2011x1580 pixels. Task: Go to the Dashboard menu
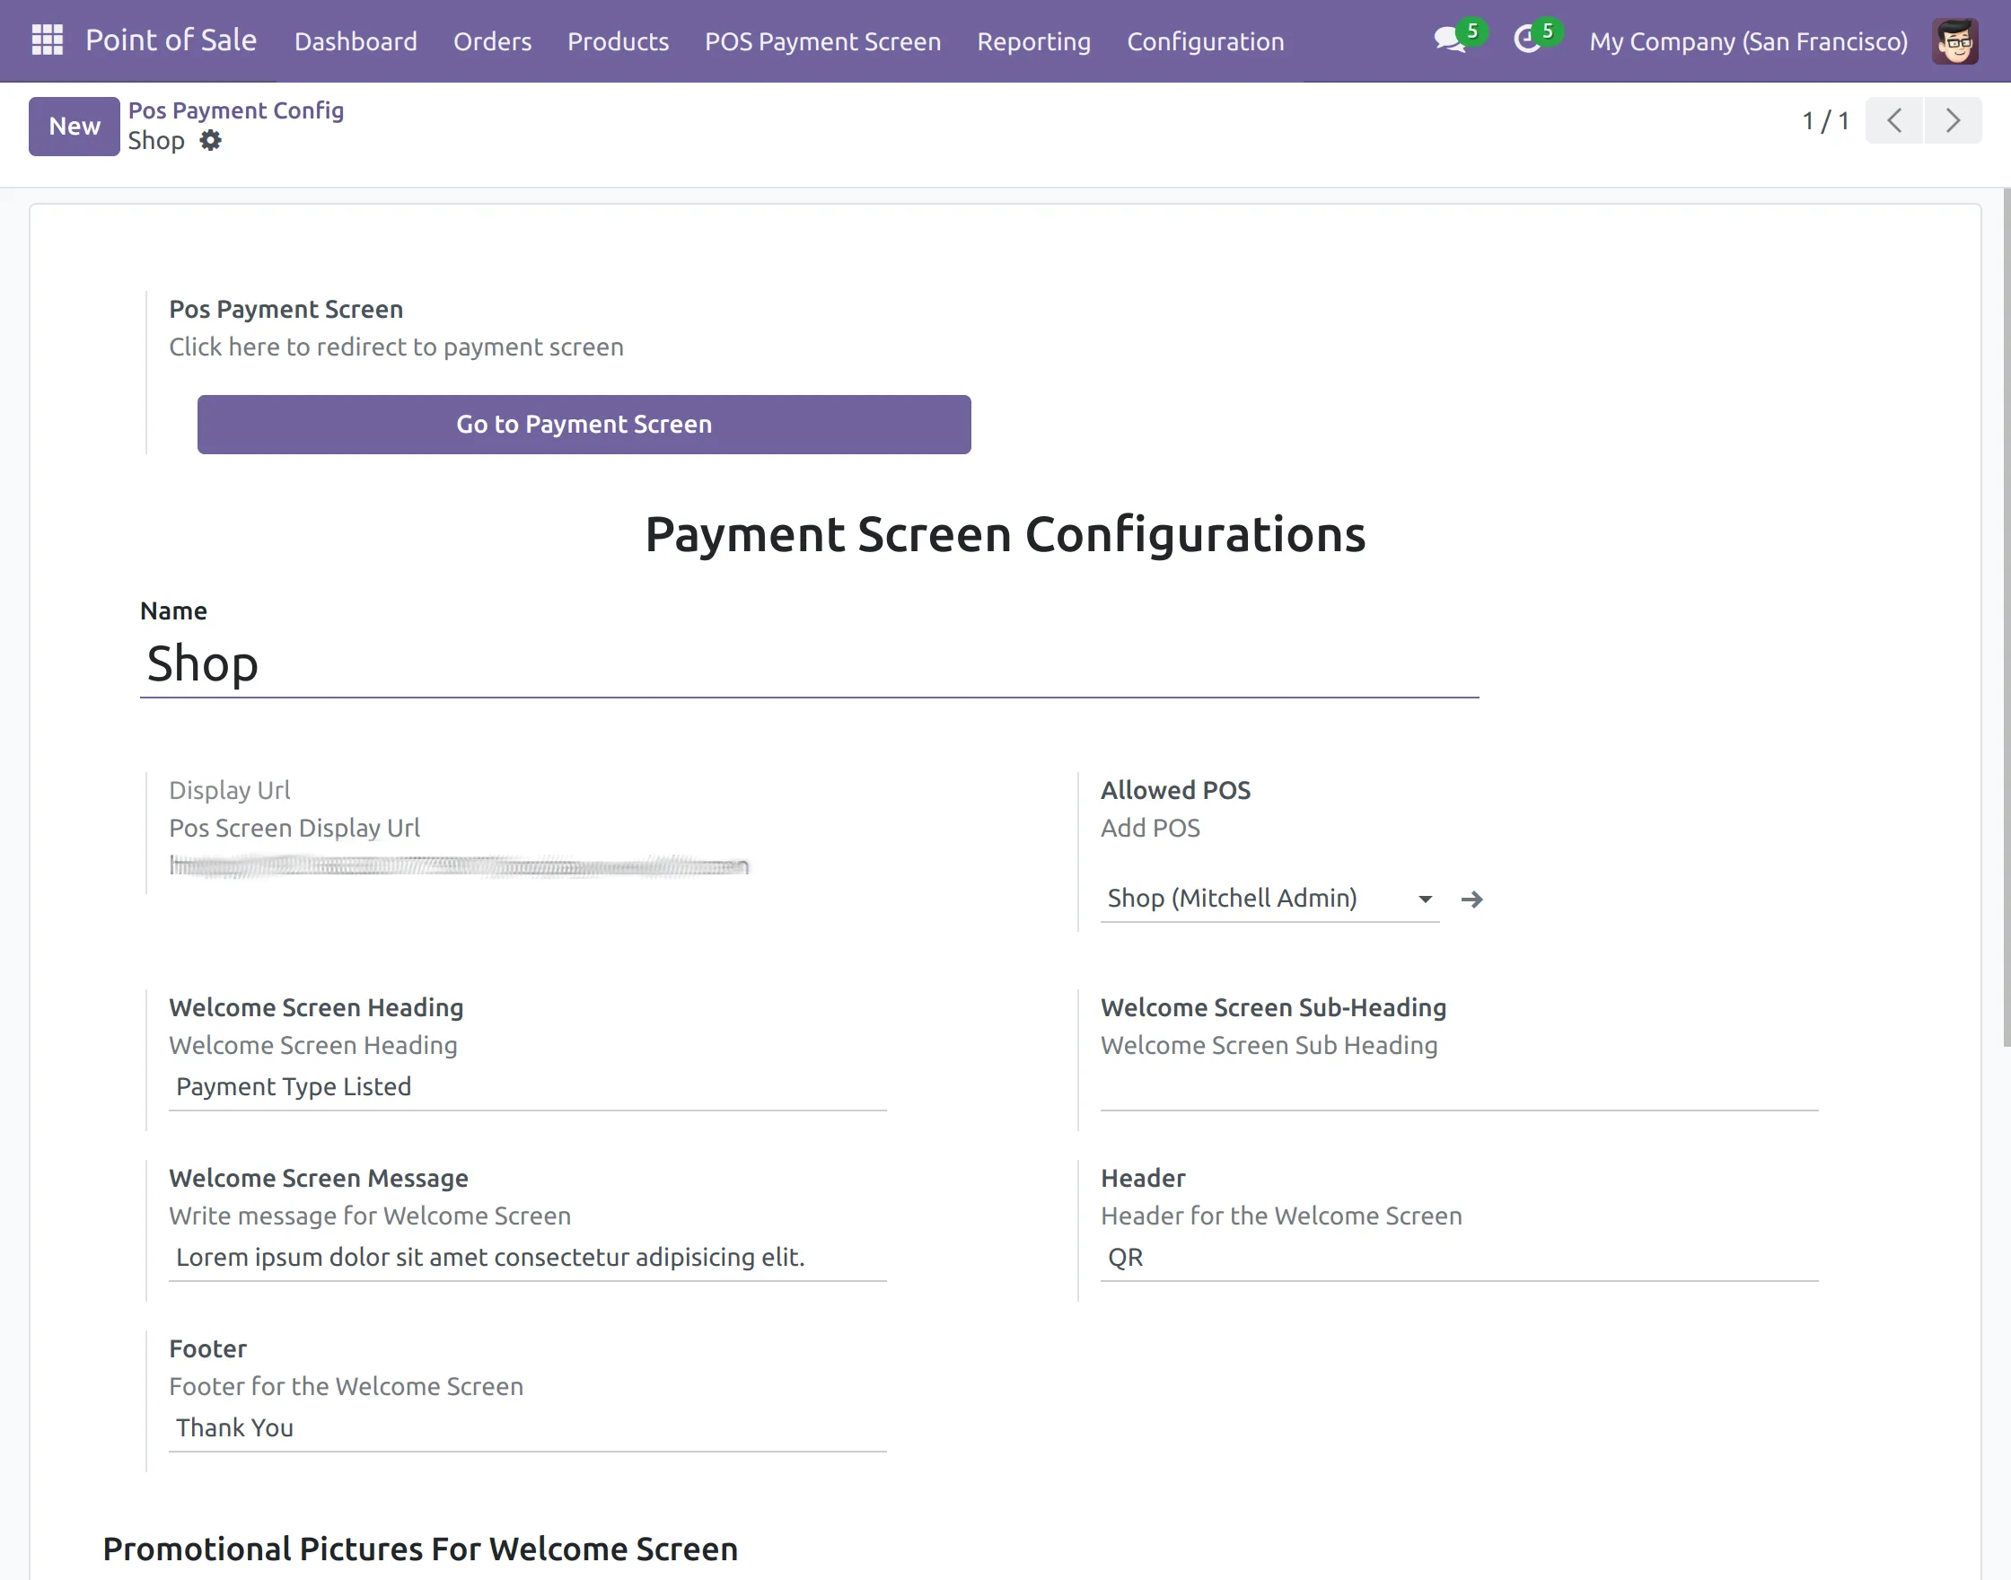tap(356, 41)
